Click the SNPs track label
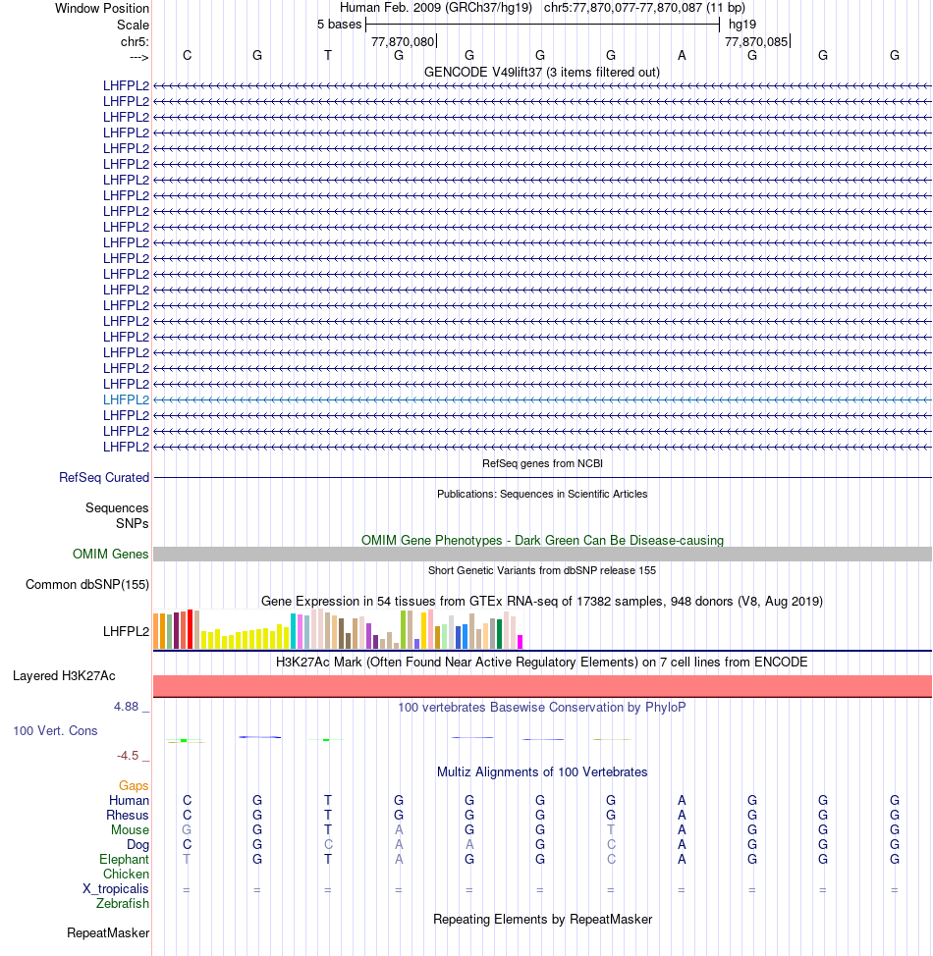This screenshot has width=933, height=956. pyautogui.click(x=133, y=524)
